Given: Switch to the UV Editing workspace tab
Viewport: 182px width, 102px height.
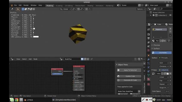Looking at the screenshot, I should point(69,6).
